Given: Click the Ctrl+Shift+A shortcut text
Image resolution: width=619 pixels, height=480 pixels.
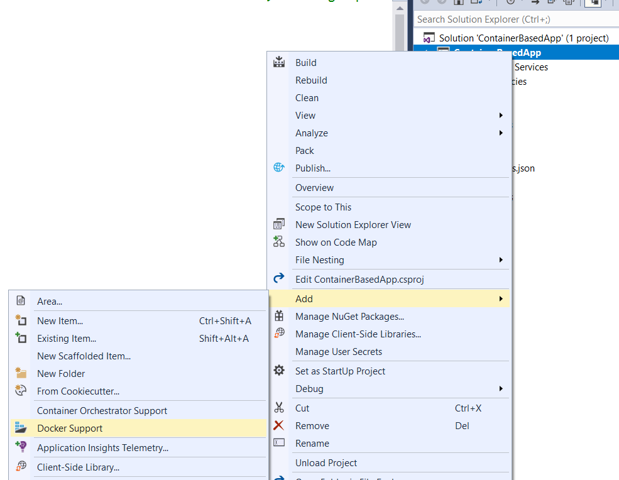Looking at the screenshot, I should click(225, 321).
